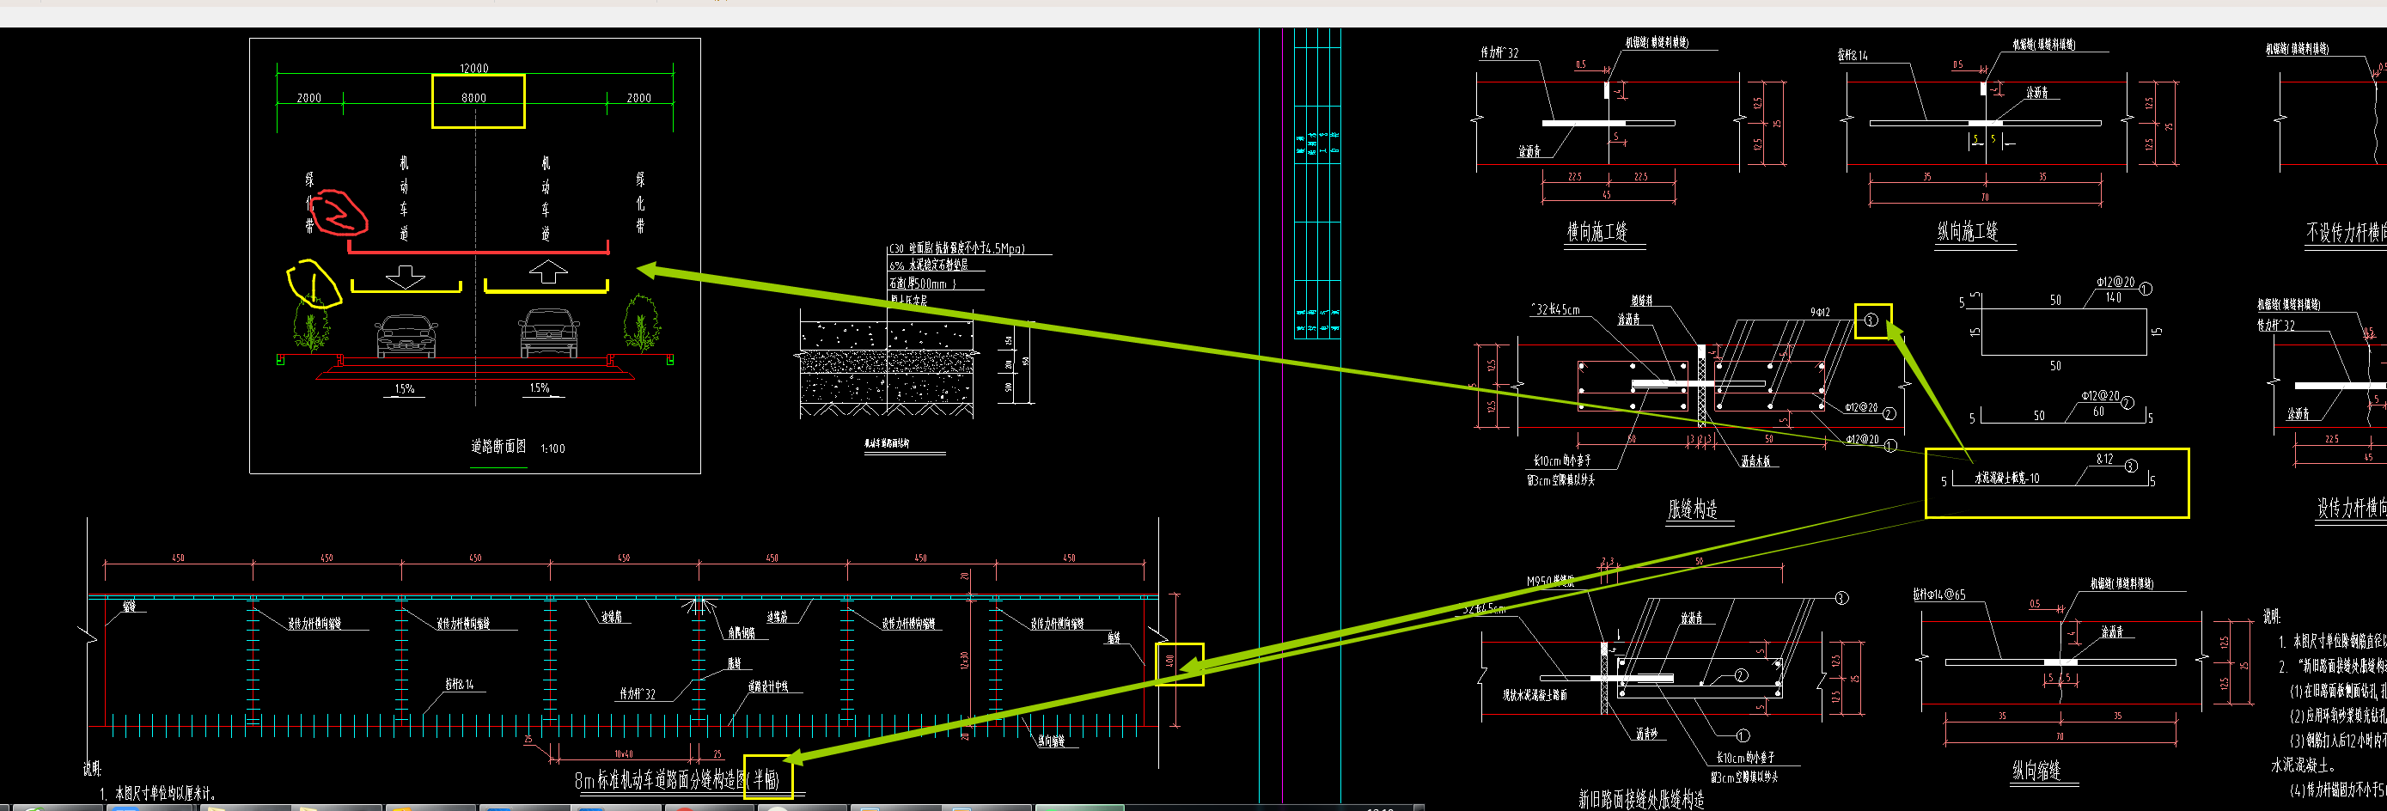
Task: Click the 沥青砂 label
Action: click(1646, 734)
